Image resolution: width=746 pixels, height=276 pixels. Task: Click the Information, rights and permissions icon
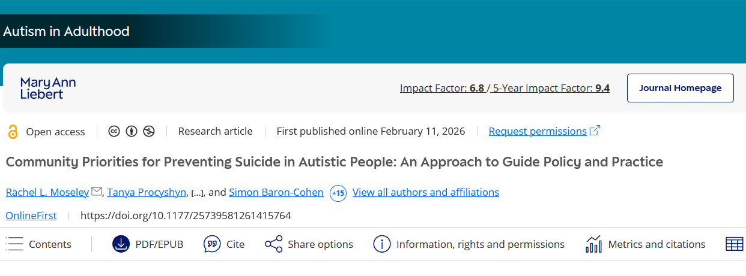point(382,244)
